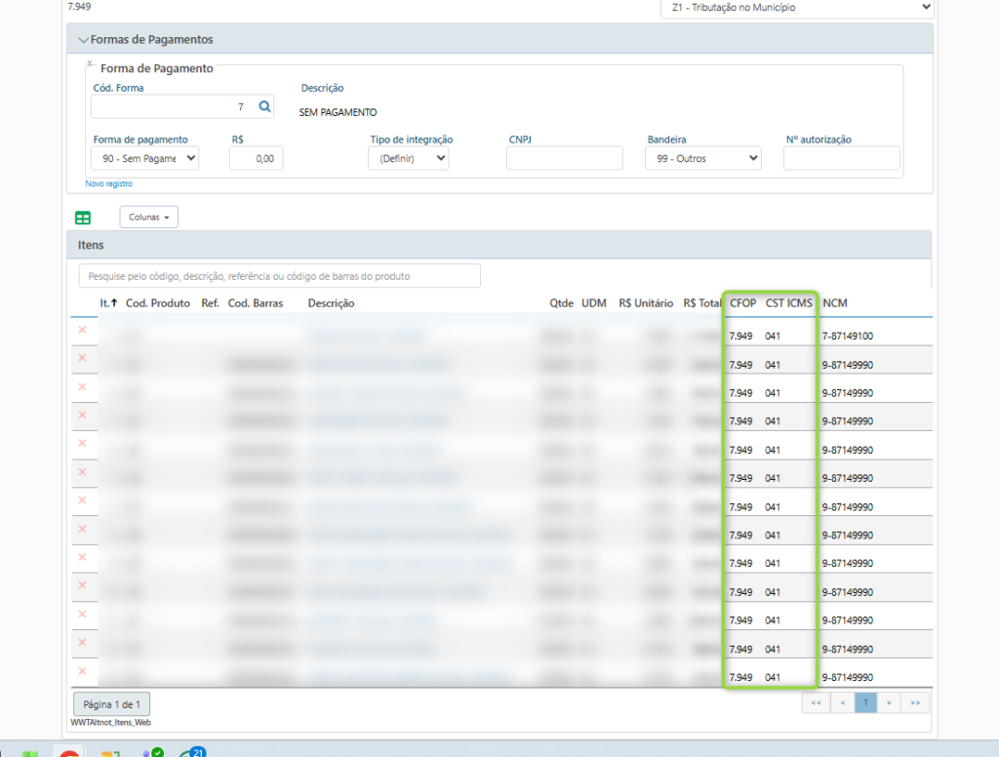Go to the last page with >> button
This screenshot has height=757, width=999.
pos(915,702)
